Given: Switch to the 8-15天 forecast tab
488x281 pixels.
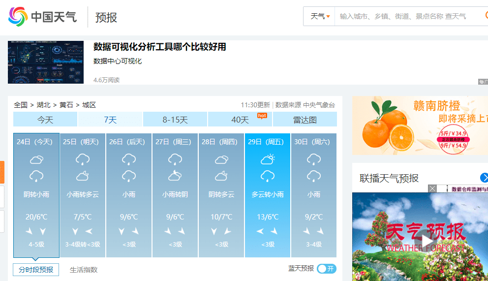Looking at the screenshot, I should pos(175,120).
